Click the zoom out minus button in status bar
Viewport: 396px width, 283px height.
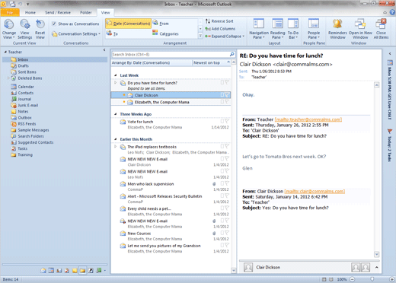[x=353, y=279]
